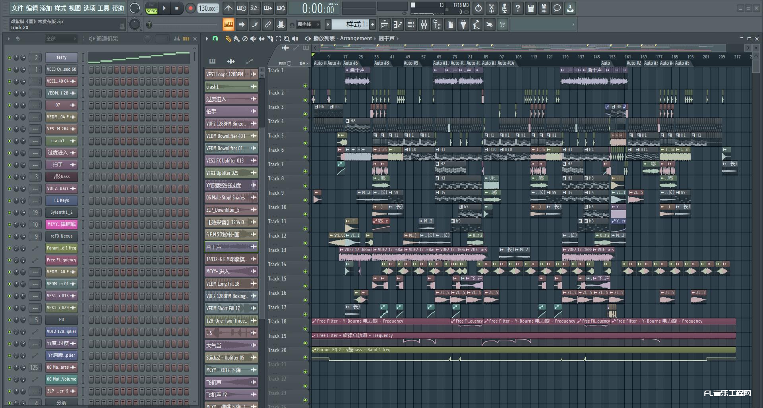Image resolution: width=763 pixels, height=408 pixels.
Task: Open the 编辑 (Edit) menu
Action: [32, 8]
